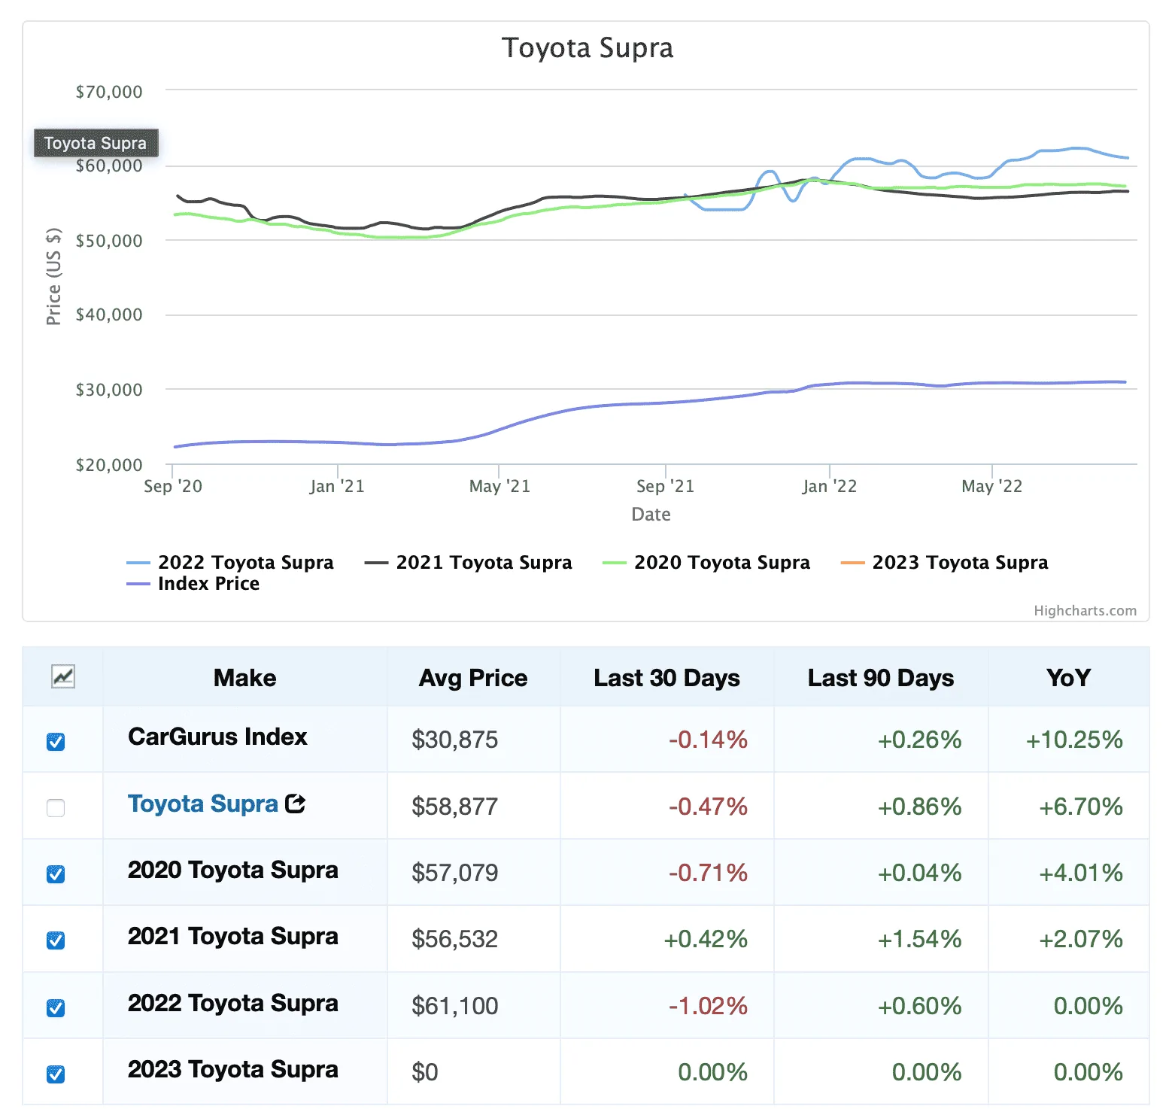Click the black 2021 Supra legend line marker
Screen dimensions: 1175x1109
[x=376, y=563]
